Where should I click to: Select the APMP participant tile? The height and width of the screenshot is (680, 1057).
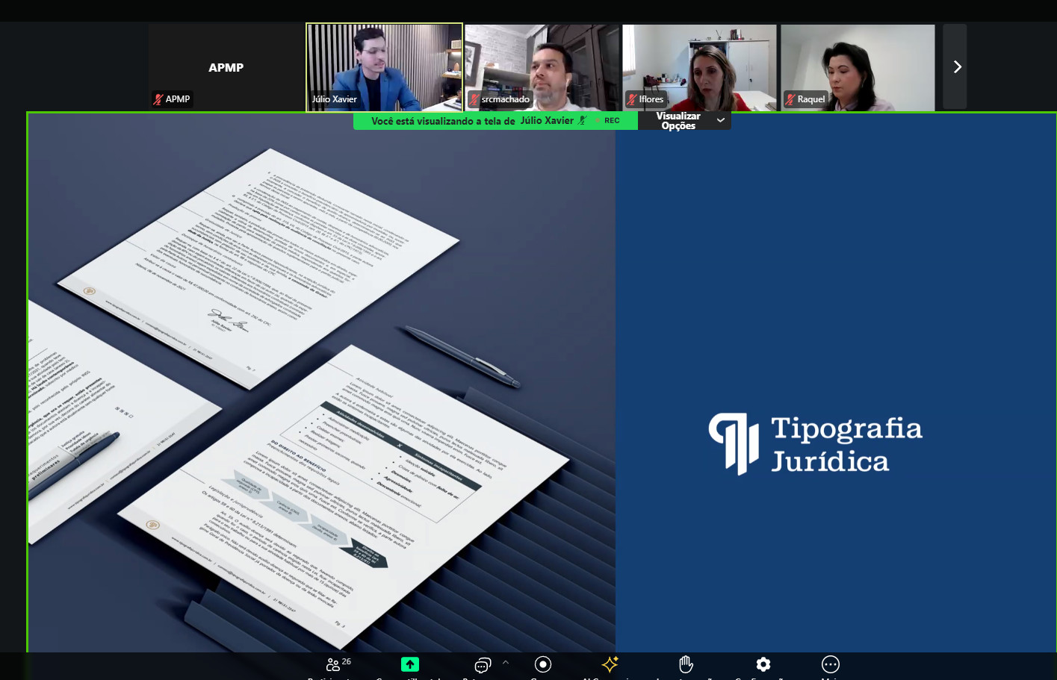[226, 67]
